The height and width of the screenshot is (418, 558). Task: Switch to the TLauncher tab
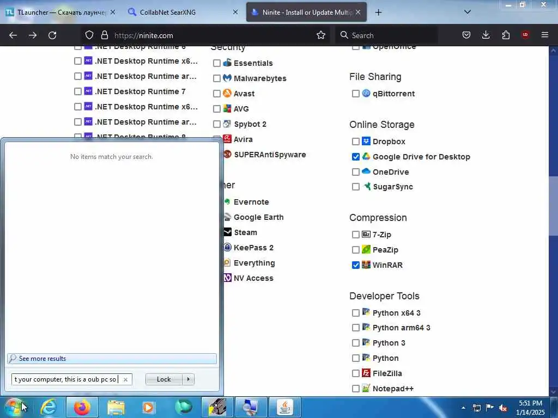[x=60, y=12]
